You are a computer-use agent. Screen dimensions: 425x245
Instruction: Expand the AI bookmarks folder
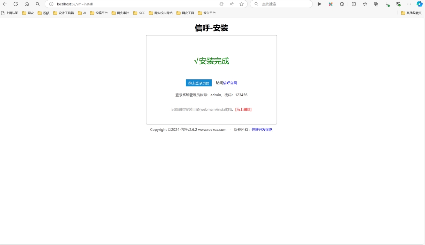coord(82,13)
